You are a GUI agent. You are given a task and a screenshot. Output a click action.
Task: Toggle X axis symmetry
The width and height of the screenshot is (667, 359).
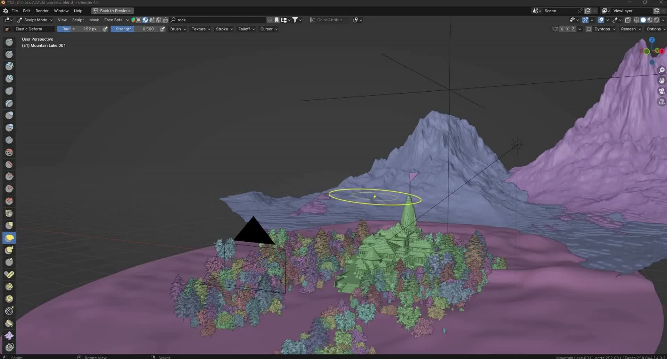(561, 29)
